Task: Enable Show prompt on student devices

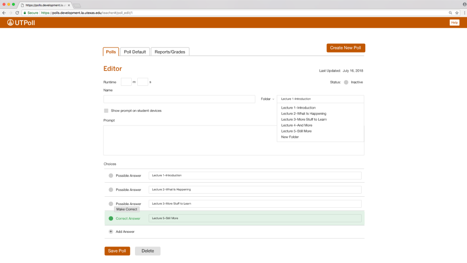Action: pyautogui.click(x=106, y=110)
